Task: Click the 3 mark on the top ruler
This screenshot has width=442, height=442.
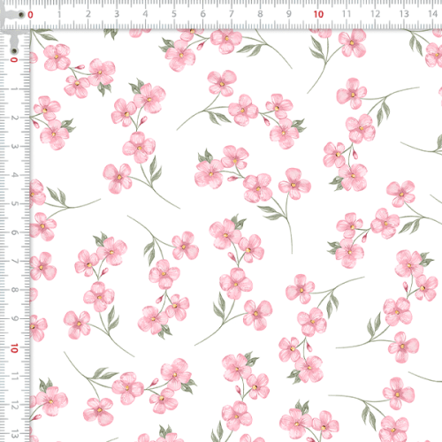Action: pos(117,14)
